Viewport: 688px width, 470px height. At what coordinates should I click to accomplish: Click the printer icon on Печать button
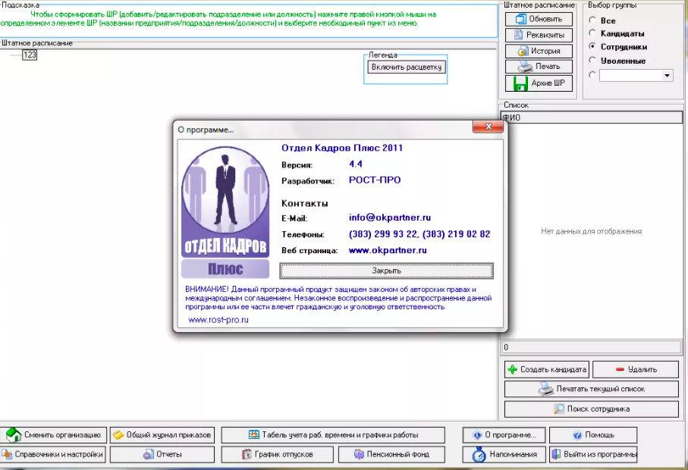pos(523,67)
